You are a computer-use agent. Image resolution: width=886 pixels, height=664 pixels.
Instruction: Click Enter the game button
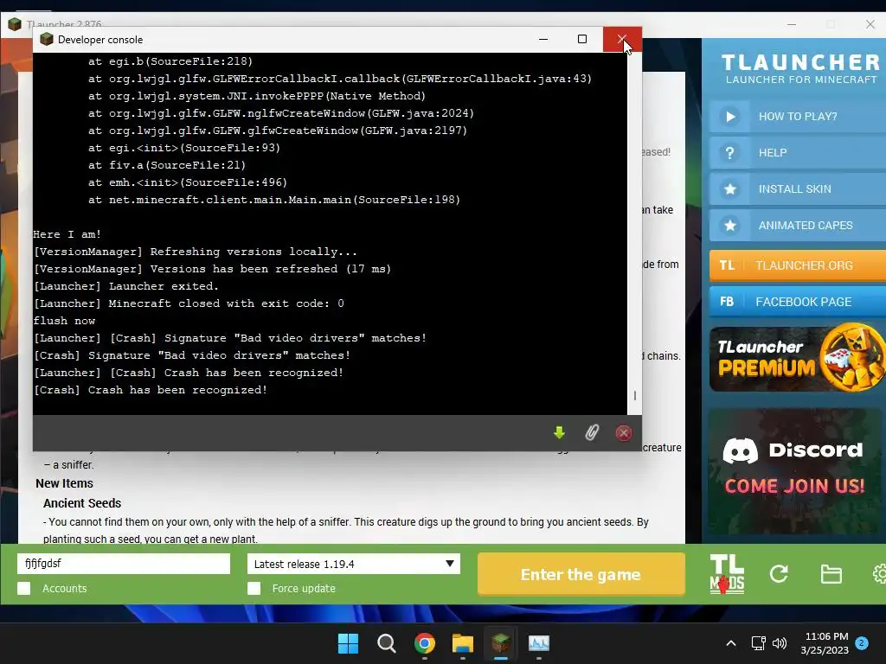coord(581,574)
